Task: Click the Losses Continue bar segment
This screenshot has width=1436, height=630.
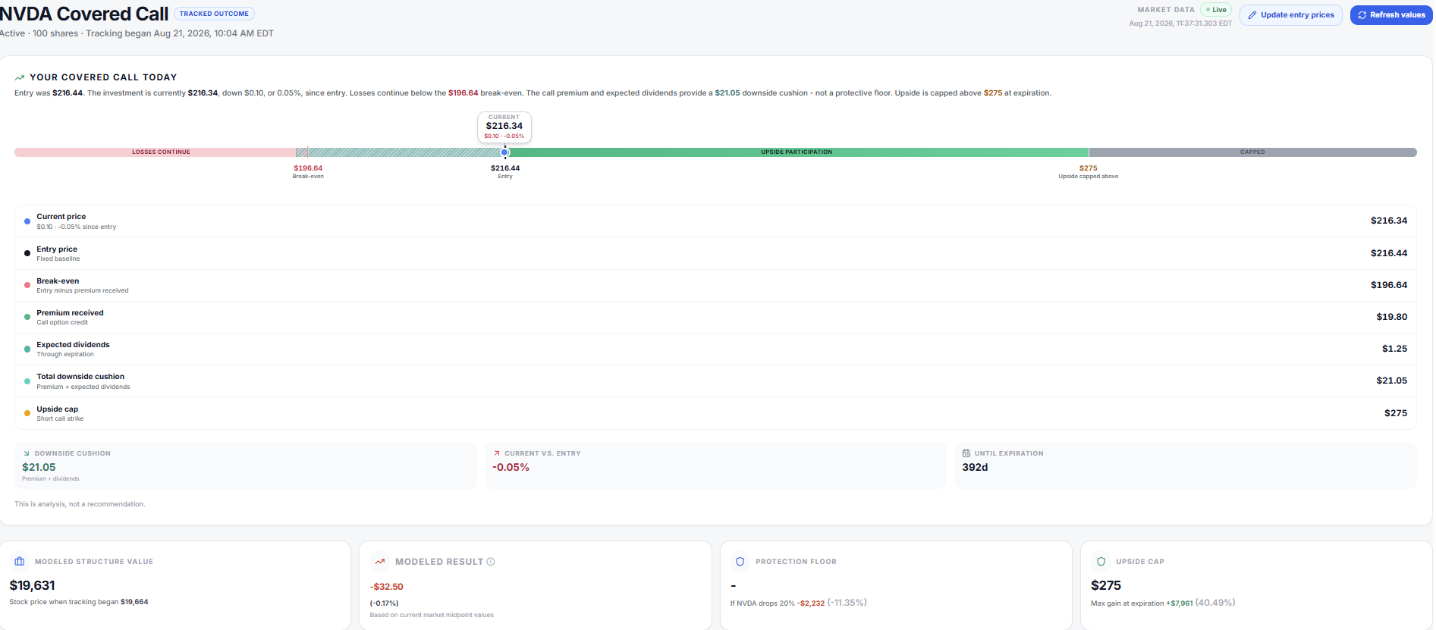Action: 156,152
